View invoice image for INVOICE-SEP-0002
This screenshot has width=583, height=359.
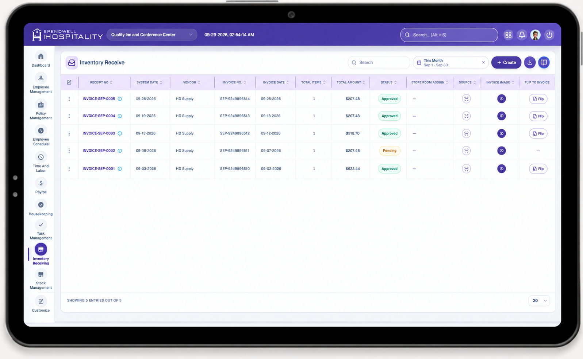(x=501, y=151)
